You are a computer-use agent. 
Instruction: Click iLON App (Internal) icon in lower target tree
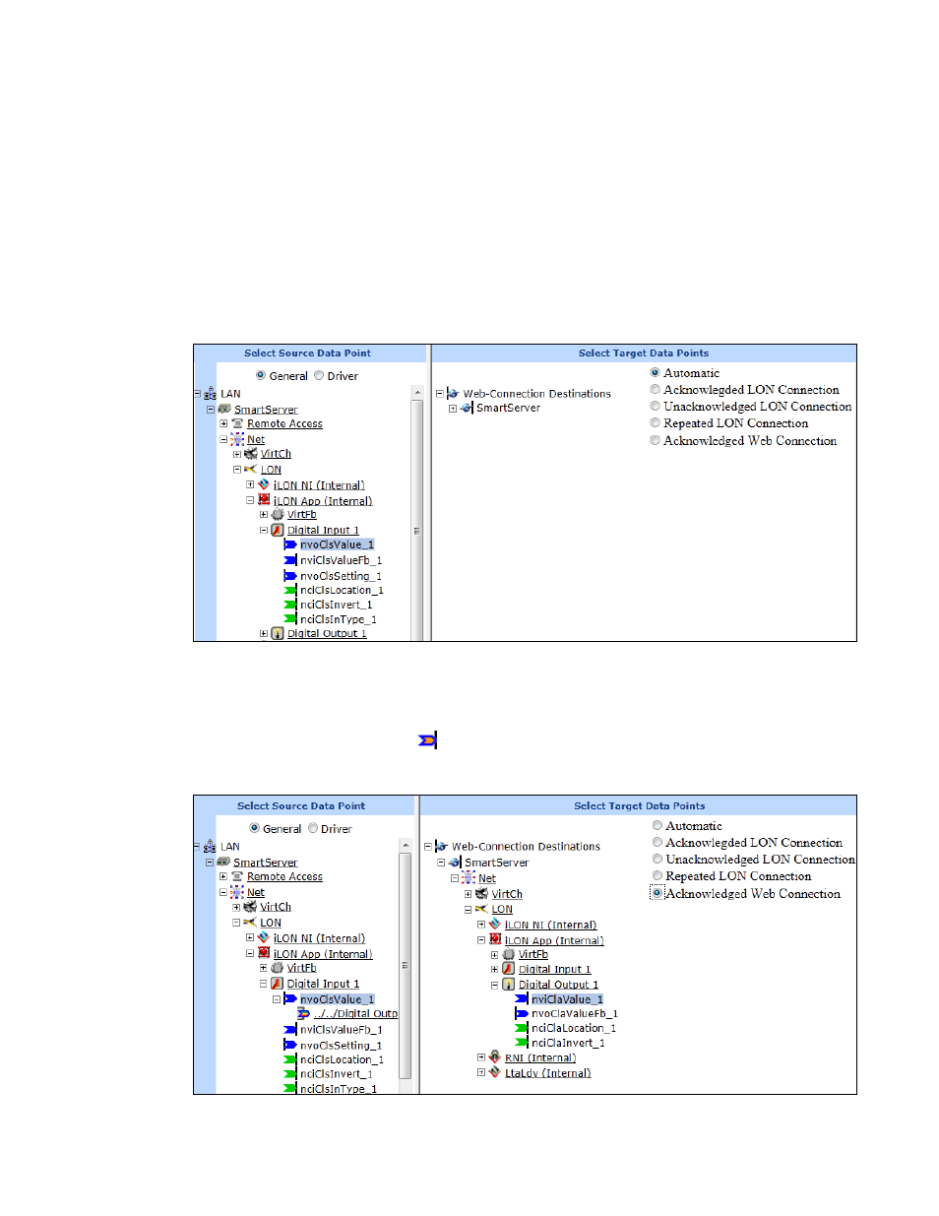point(495,939)
